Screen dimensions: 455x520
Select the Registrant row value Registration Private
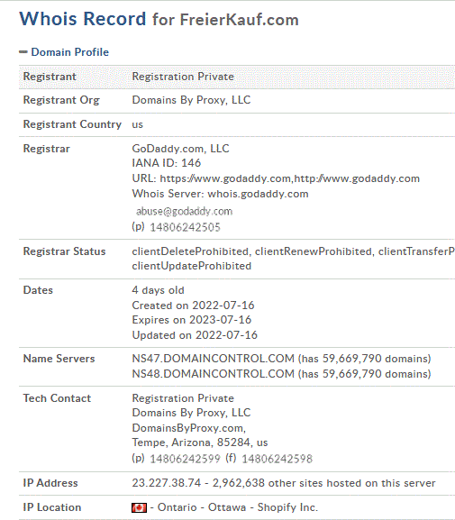point(183,77)
